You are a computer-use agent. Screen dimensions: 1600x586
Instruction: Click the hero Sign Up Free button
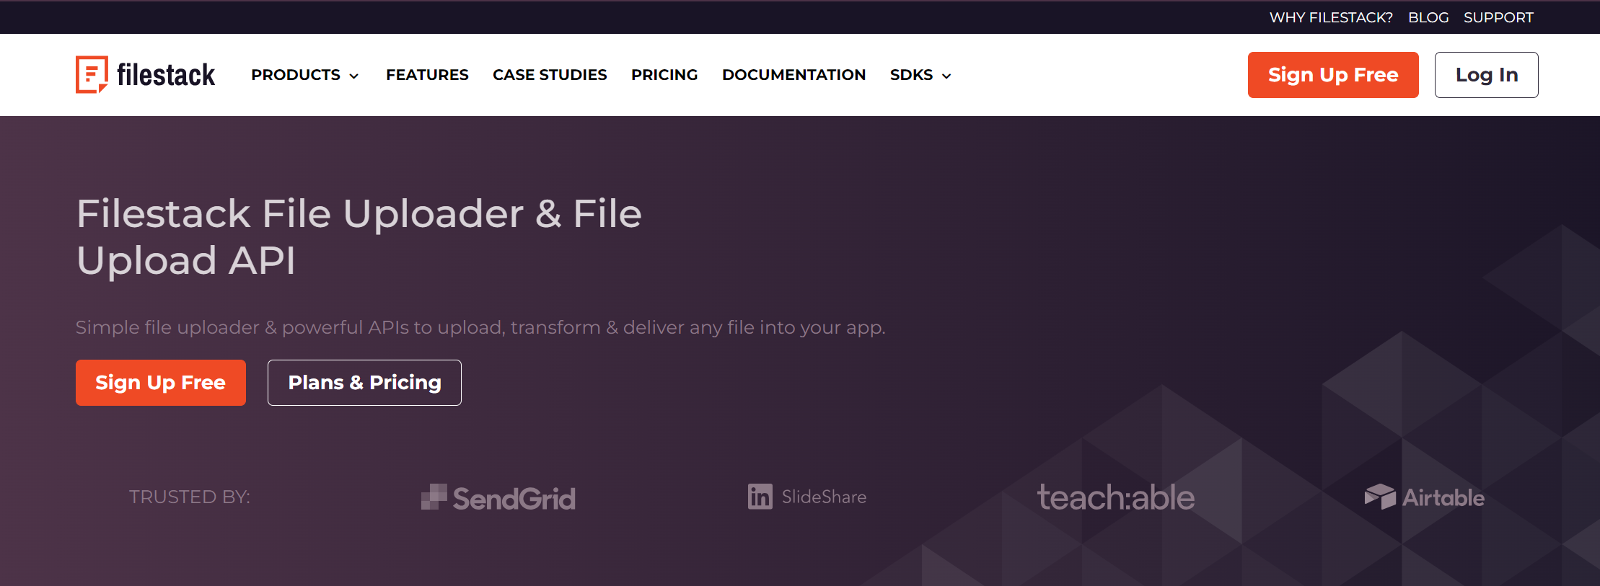(x=161, y=383)
